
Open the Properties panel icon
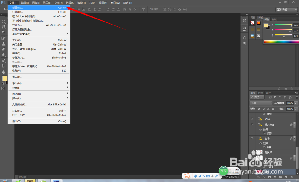[x=245, y=29]
